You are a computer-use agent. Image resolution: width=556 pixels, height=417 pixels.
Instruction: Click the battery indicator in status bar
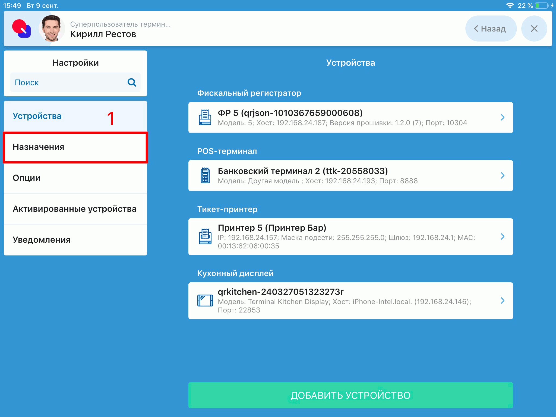point(542,5)
